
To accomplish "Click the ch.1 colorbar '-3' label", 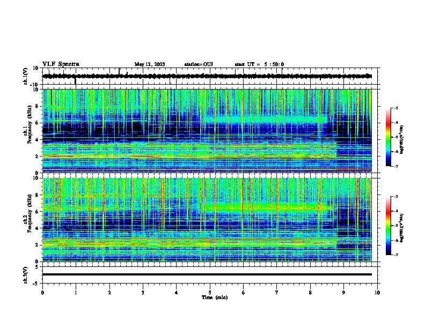I will pos(395,108).
